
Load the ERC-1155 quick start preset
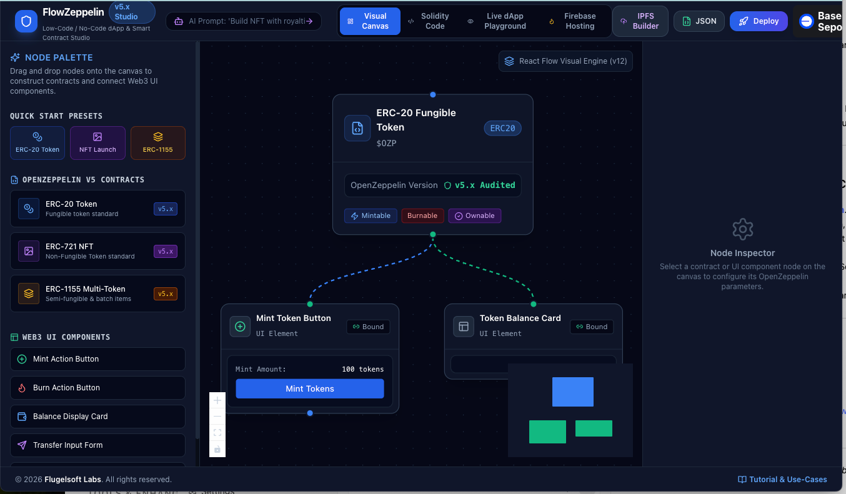click(x=158, y=143)
